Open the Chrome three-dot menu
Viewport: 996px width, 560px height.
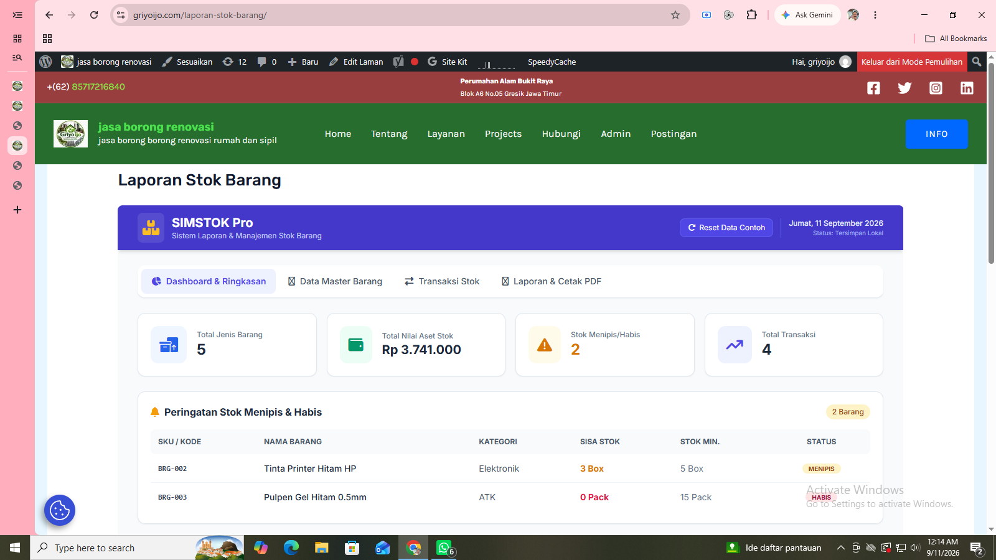point(875,15)
